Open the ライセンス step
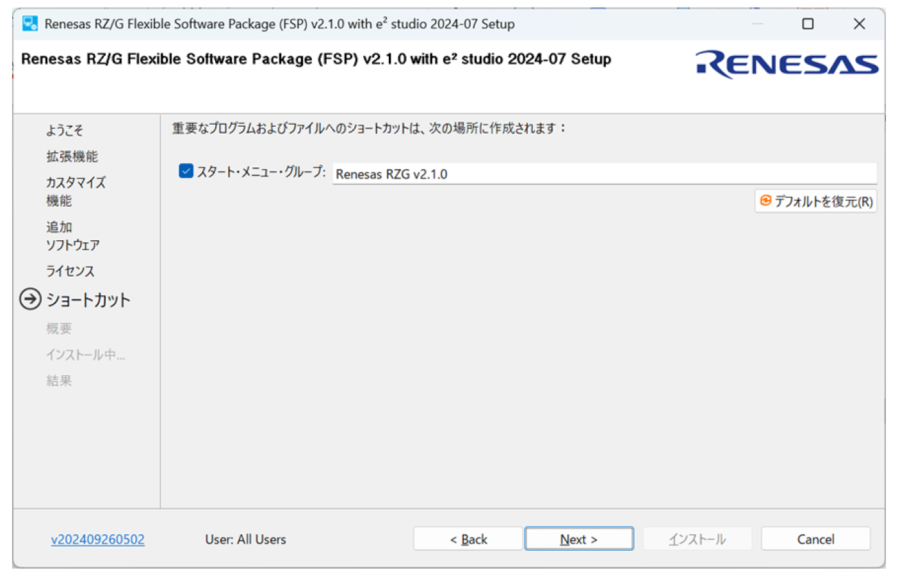 coord(70,271)
